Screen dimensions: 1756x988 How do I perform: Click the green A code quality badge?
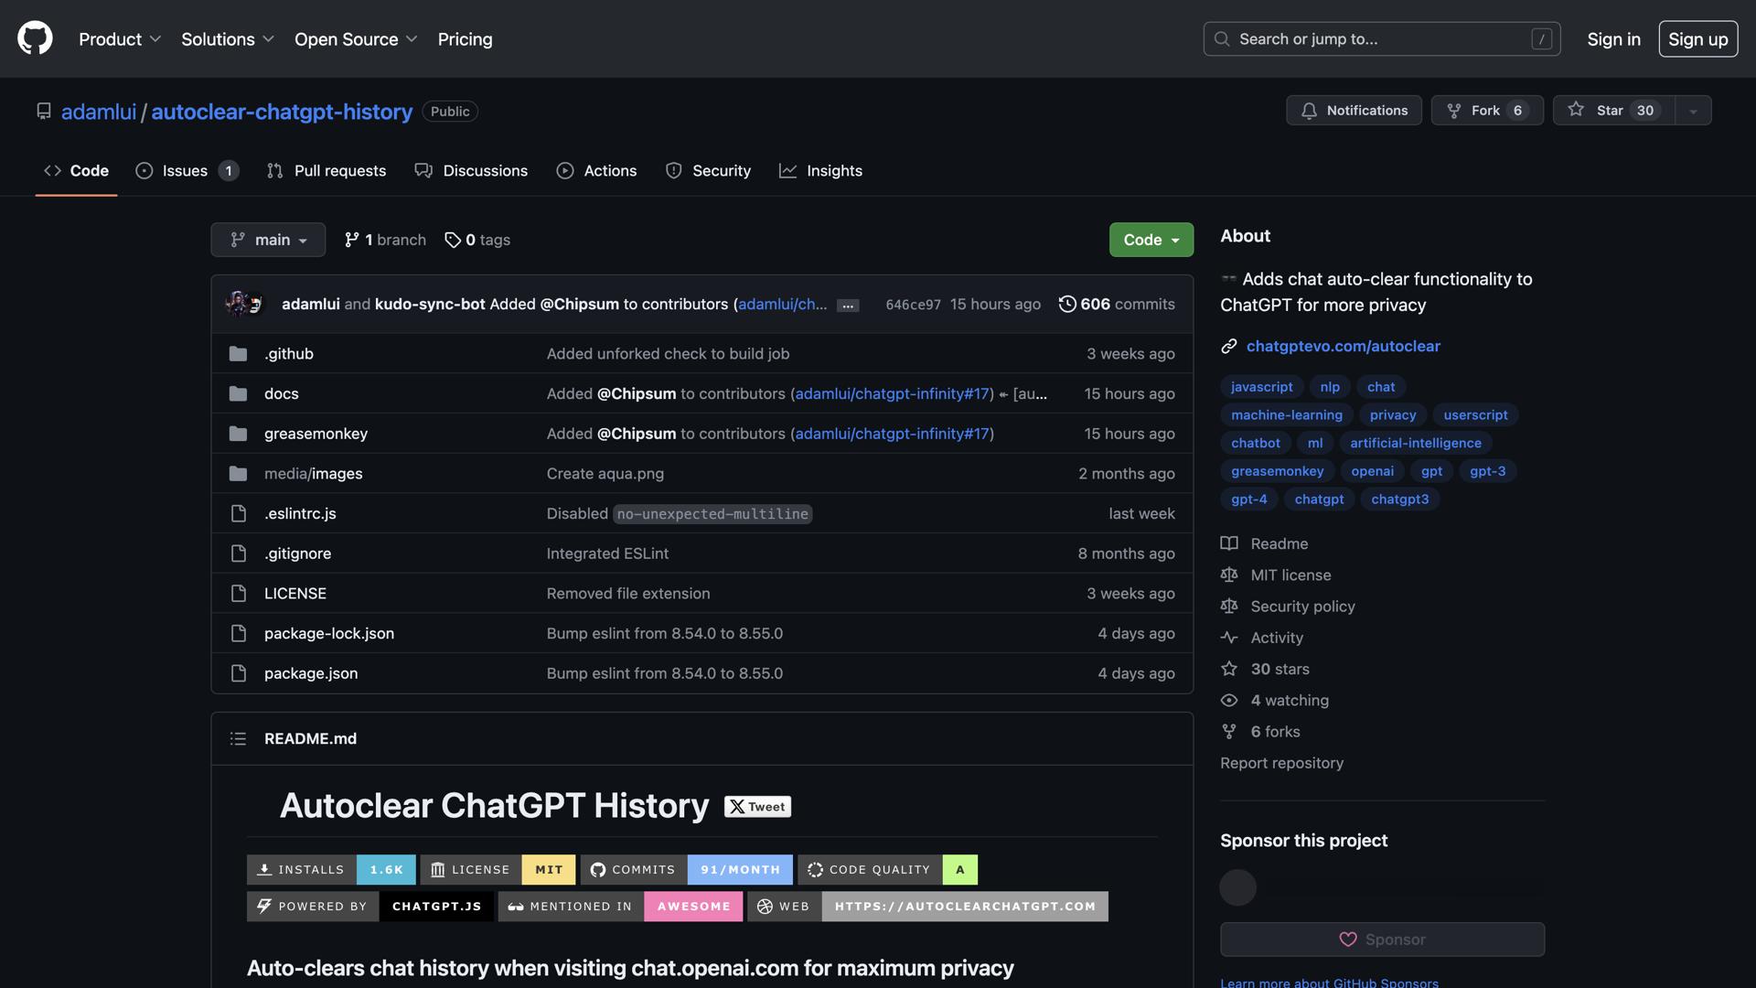point(959,869)
